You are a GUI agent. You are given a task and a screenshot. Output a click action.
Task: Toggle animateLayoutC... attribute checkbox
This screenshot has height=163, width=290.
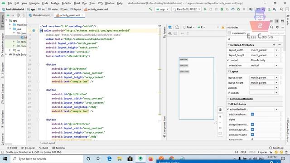252,129
